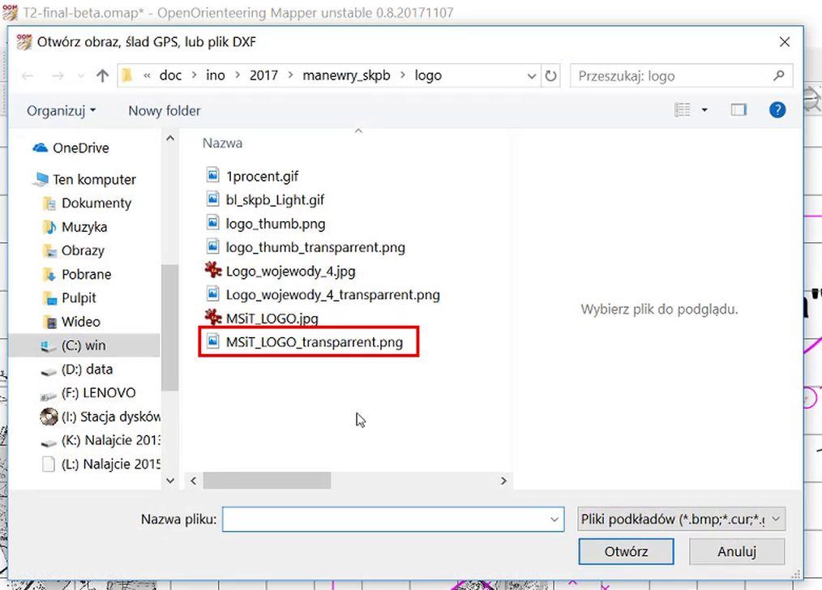Open the recent locations dropdown arrow
822x590 pixels.
tap(81, 76)
